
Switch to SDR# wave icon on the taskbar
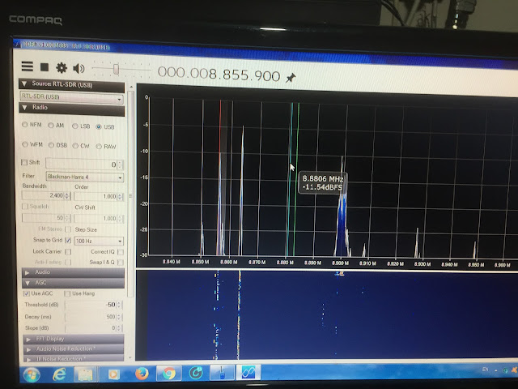click(x=249, y=373)
